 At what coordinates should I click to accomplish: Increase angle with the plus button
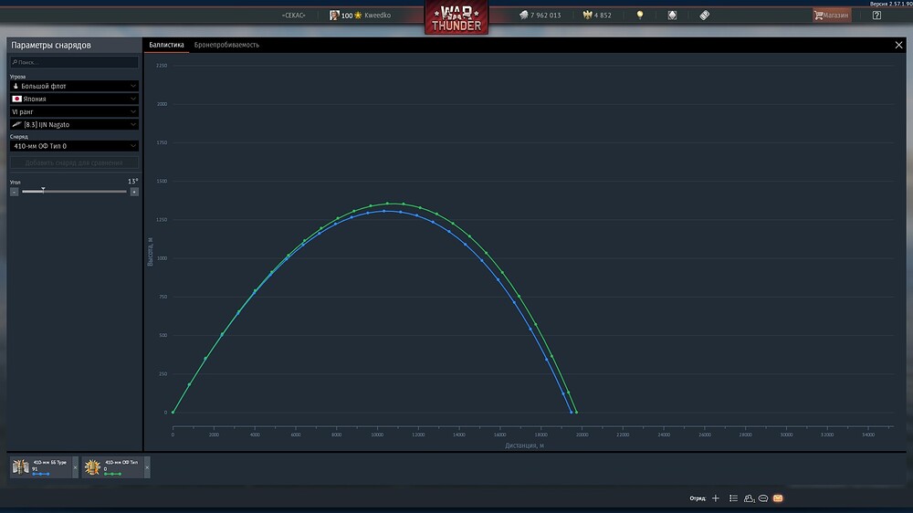point(134,192)
